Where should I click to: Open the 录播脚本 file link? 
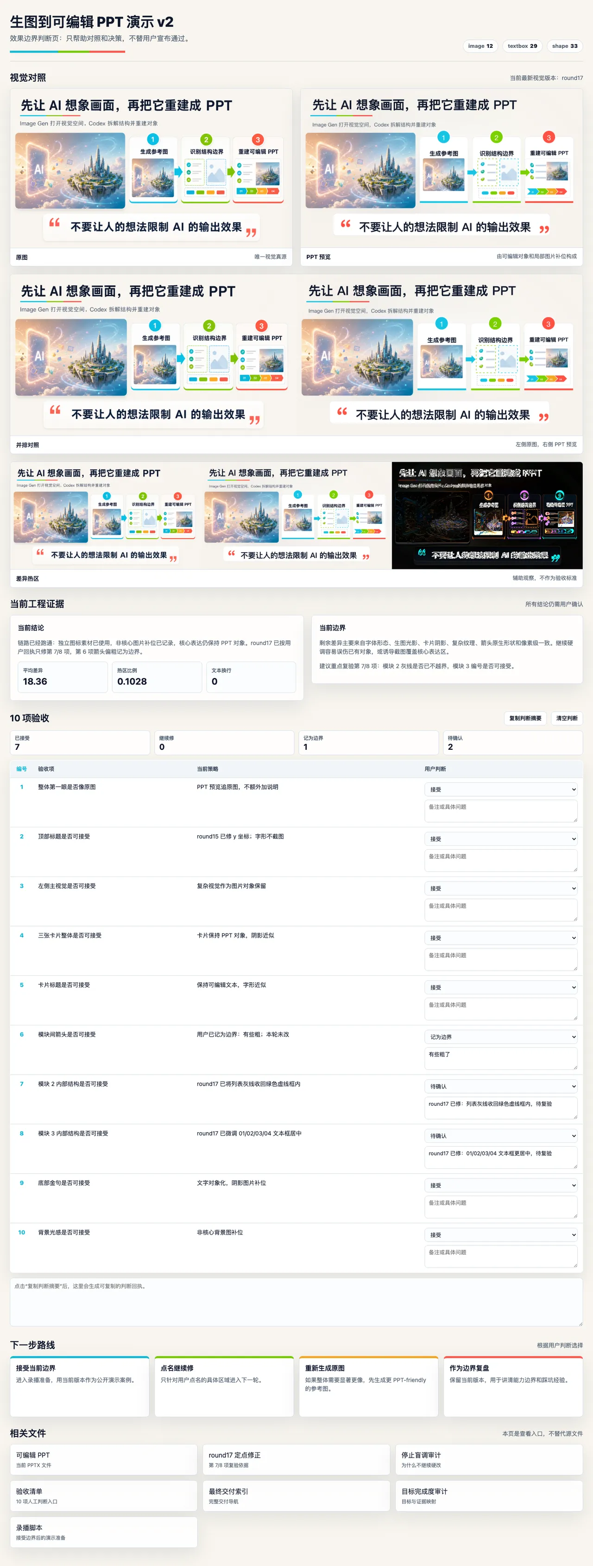pyautogui.click(x=104, y=1532)
